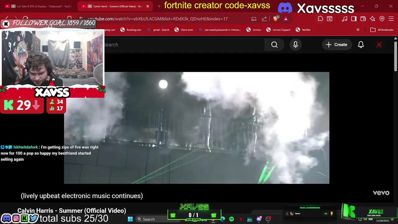Click the Twitter bird overlay icon
This screenshot has height=224, width=398.
point(33,218)
